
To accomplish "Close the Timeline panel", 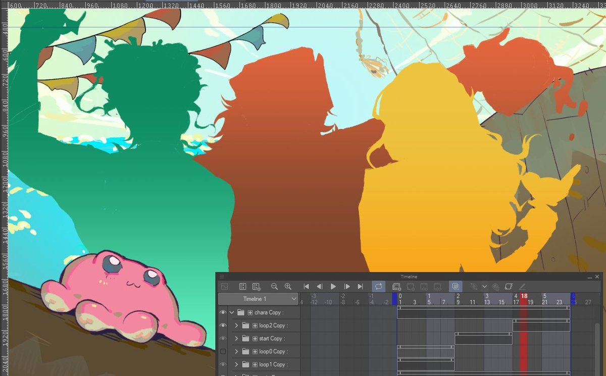I will click(597, 277).
